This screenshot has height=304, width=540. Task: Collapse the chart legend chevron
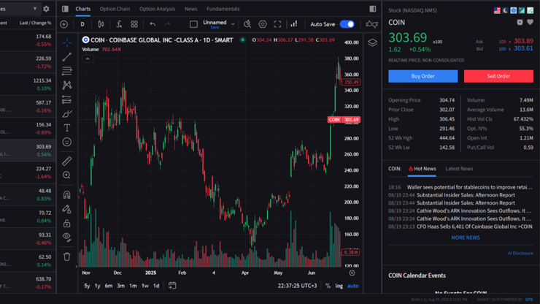tap(88, 59)
